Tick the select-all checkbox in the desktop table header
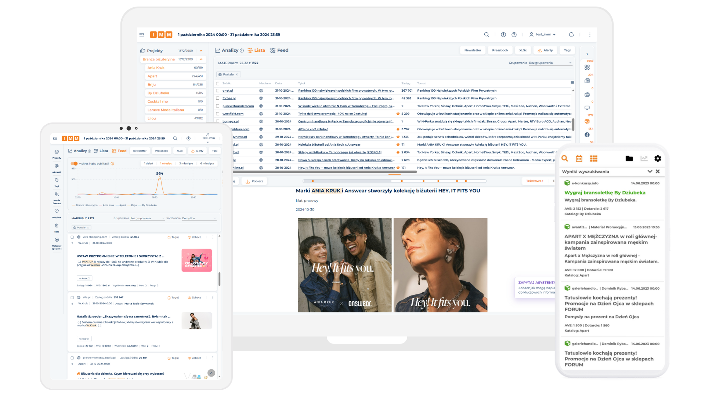The image size is (705, 396). (x=218, y=83)
